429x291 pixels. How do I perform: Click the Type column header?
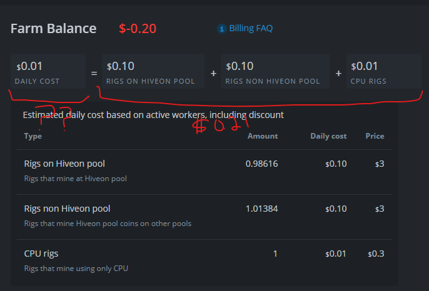click(x=33, y=136)
